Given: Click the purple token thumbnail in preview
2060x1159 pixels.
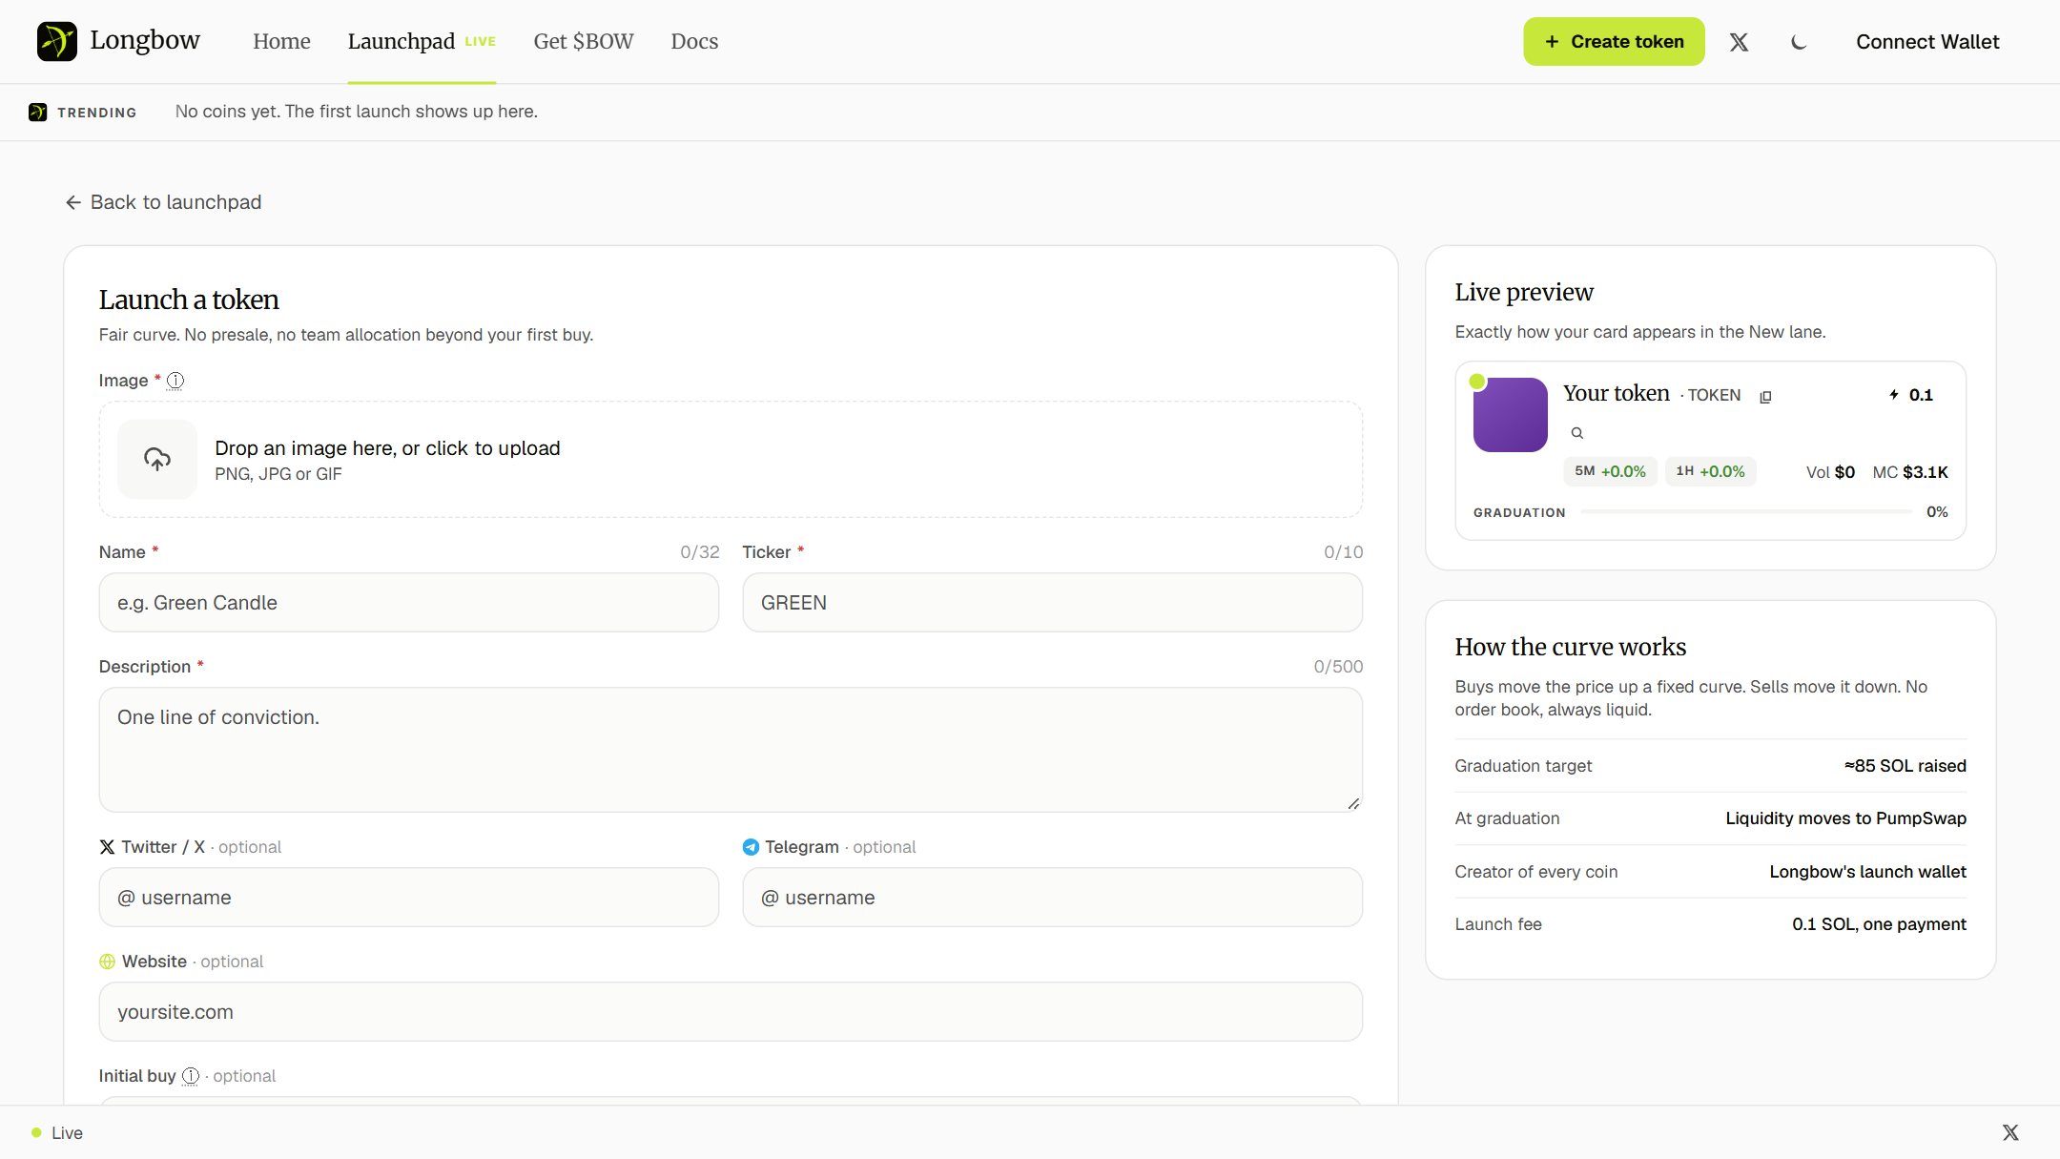Looking at the screenshot, I should click(x=1511, y=415).
